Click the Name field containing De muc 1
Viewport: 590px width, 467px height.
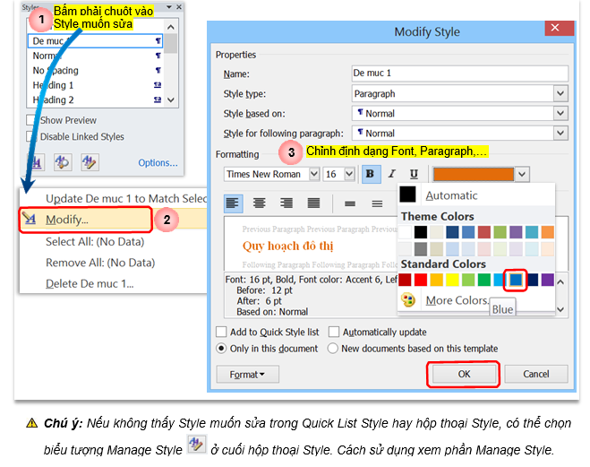point(460,74)
